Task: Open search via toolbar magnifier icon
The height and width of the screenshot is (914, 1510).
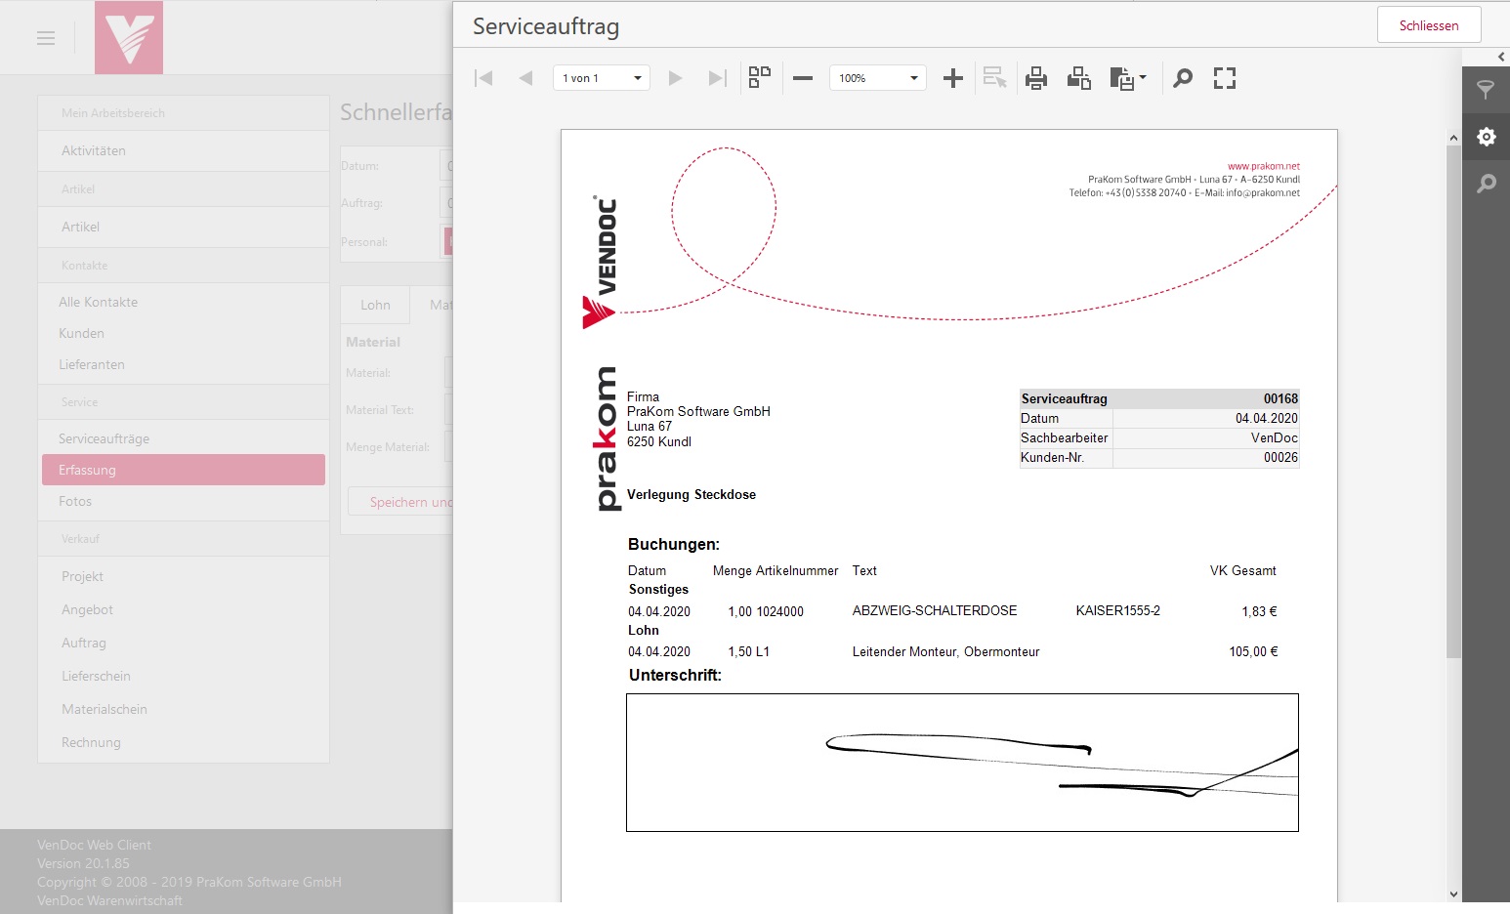Action: pyautogui.click(x=1182, y=78)
